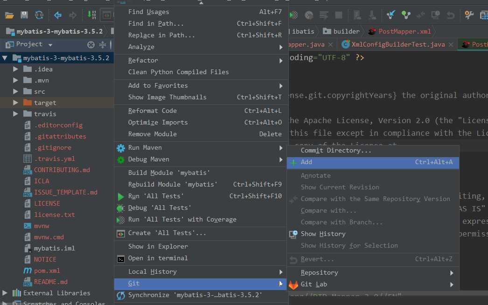Click the Debug Maven gear icon
Viewport: 488px width, 305px height.
tap(121, 160)
